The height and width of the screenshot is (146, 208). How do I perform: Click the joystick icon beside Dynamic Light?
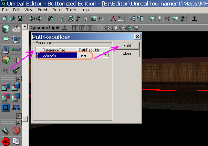65,28
